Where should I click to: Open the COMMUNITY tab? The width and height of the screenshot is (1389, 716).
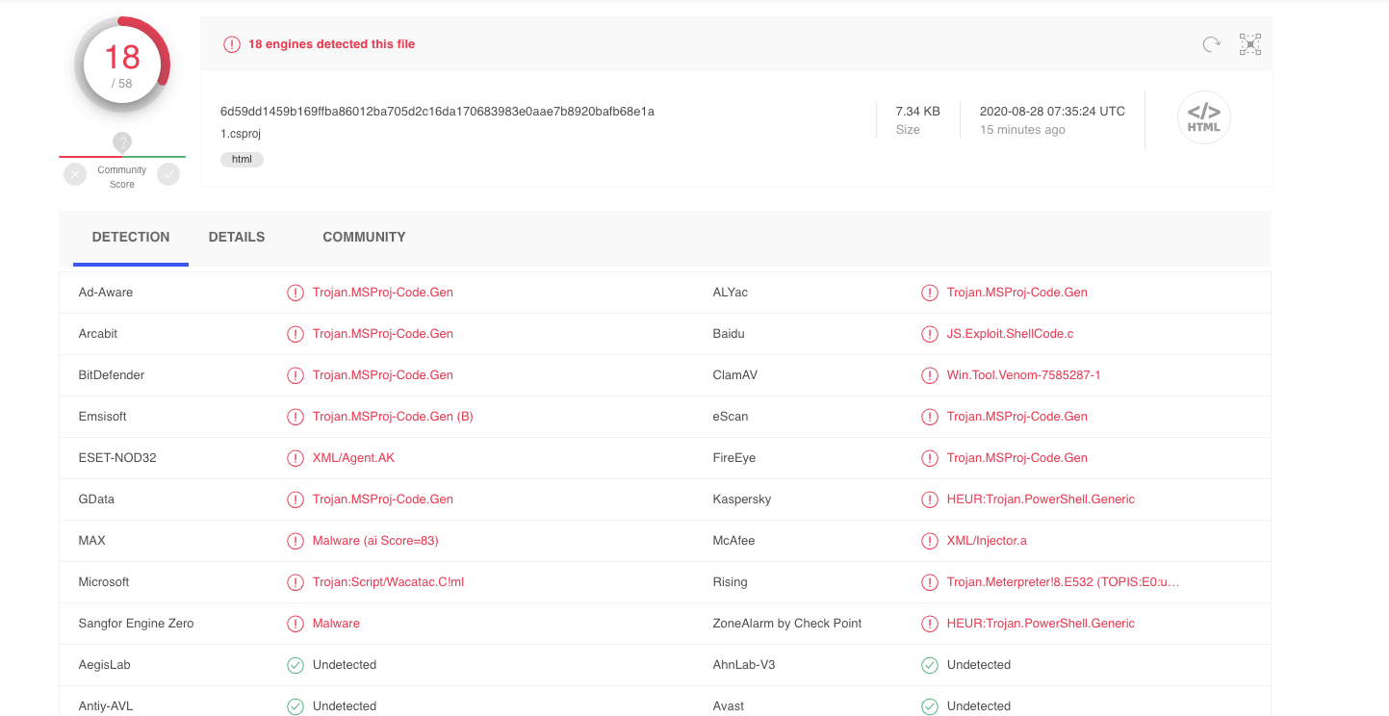point(364,237)
